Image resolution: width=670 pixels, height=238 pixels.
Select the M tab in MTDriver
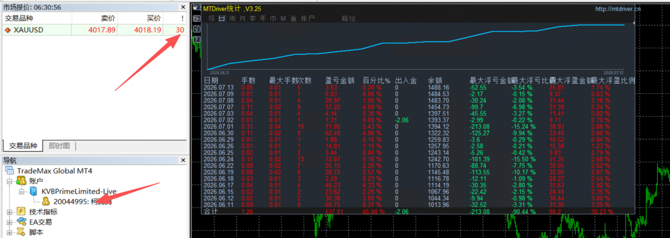point(283,18)
